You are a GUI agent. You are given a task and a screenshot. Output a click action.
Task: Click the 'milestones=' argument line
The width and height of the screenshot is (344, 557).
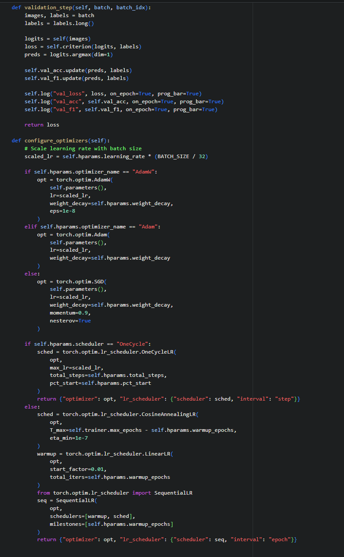pos(112,524)
